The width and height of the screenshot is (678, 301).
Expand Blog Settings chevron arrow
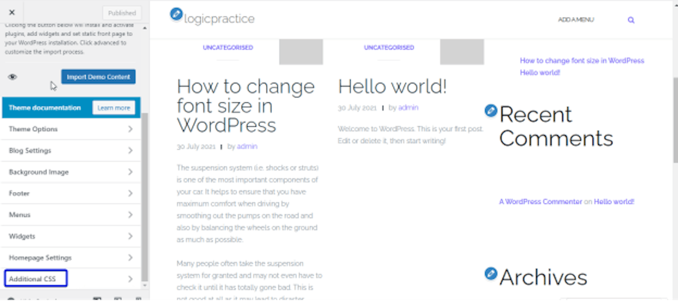[x=130, y=150]
